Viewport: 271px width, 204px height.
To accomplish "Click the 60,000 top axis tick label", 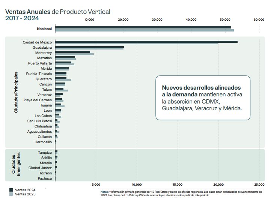I will point(259,19).
